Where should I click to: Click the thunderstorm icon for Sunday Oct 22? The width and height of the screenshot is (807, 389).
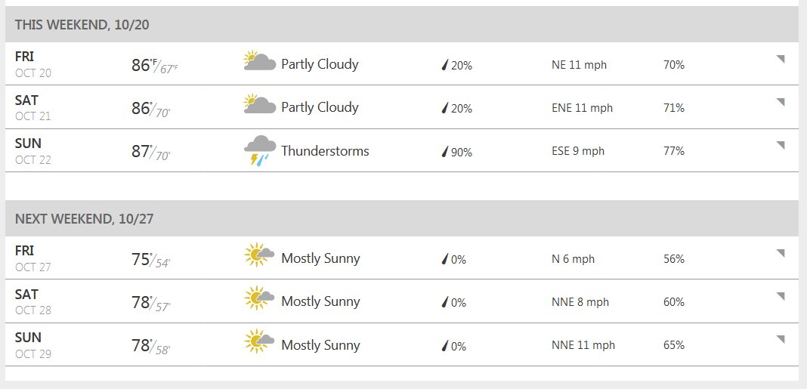point(259,150)
